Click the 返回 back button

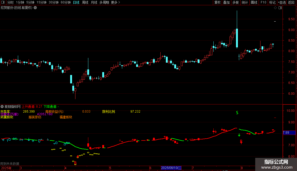pyautogui.click(x=291, y=2)
